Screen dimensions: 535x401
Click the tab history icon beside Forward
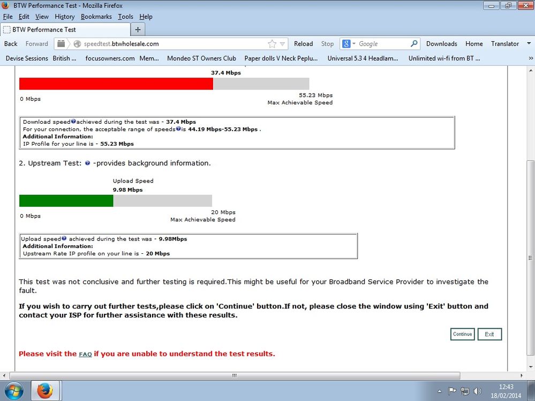coord(61,44)
